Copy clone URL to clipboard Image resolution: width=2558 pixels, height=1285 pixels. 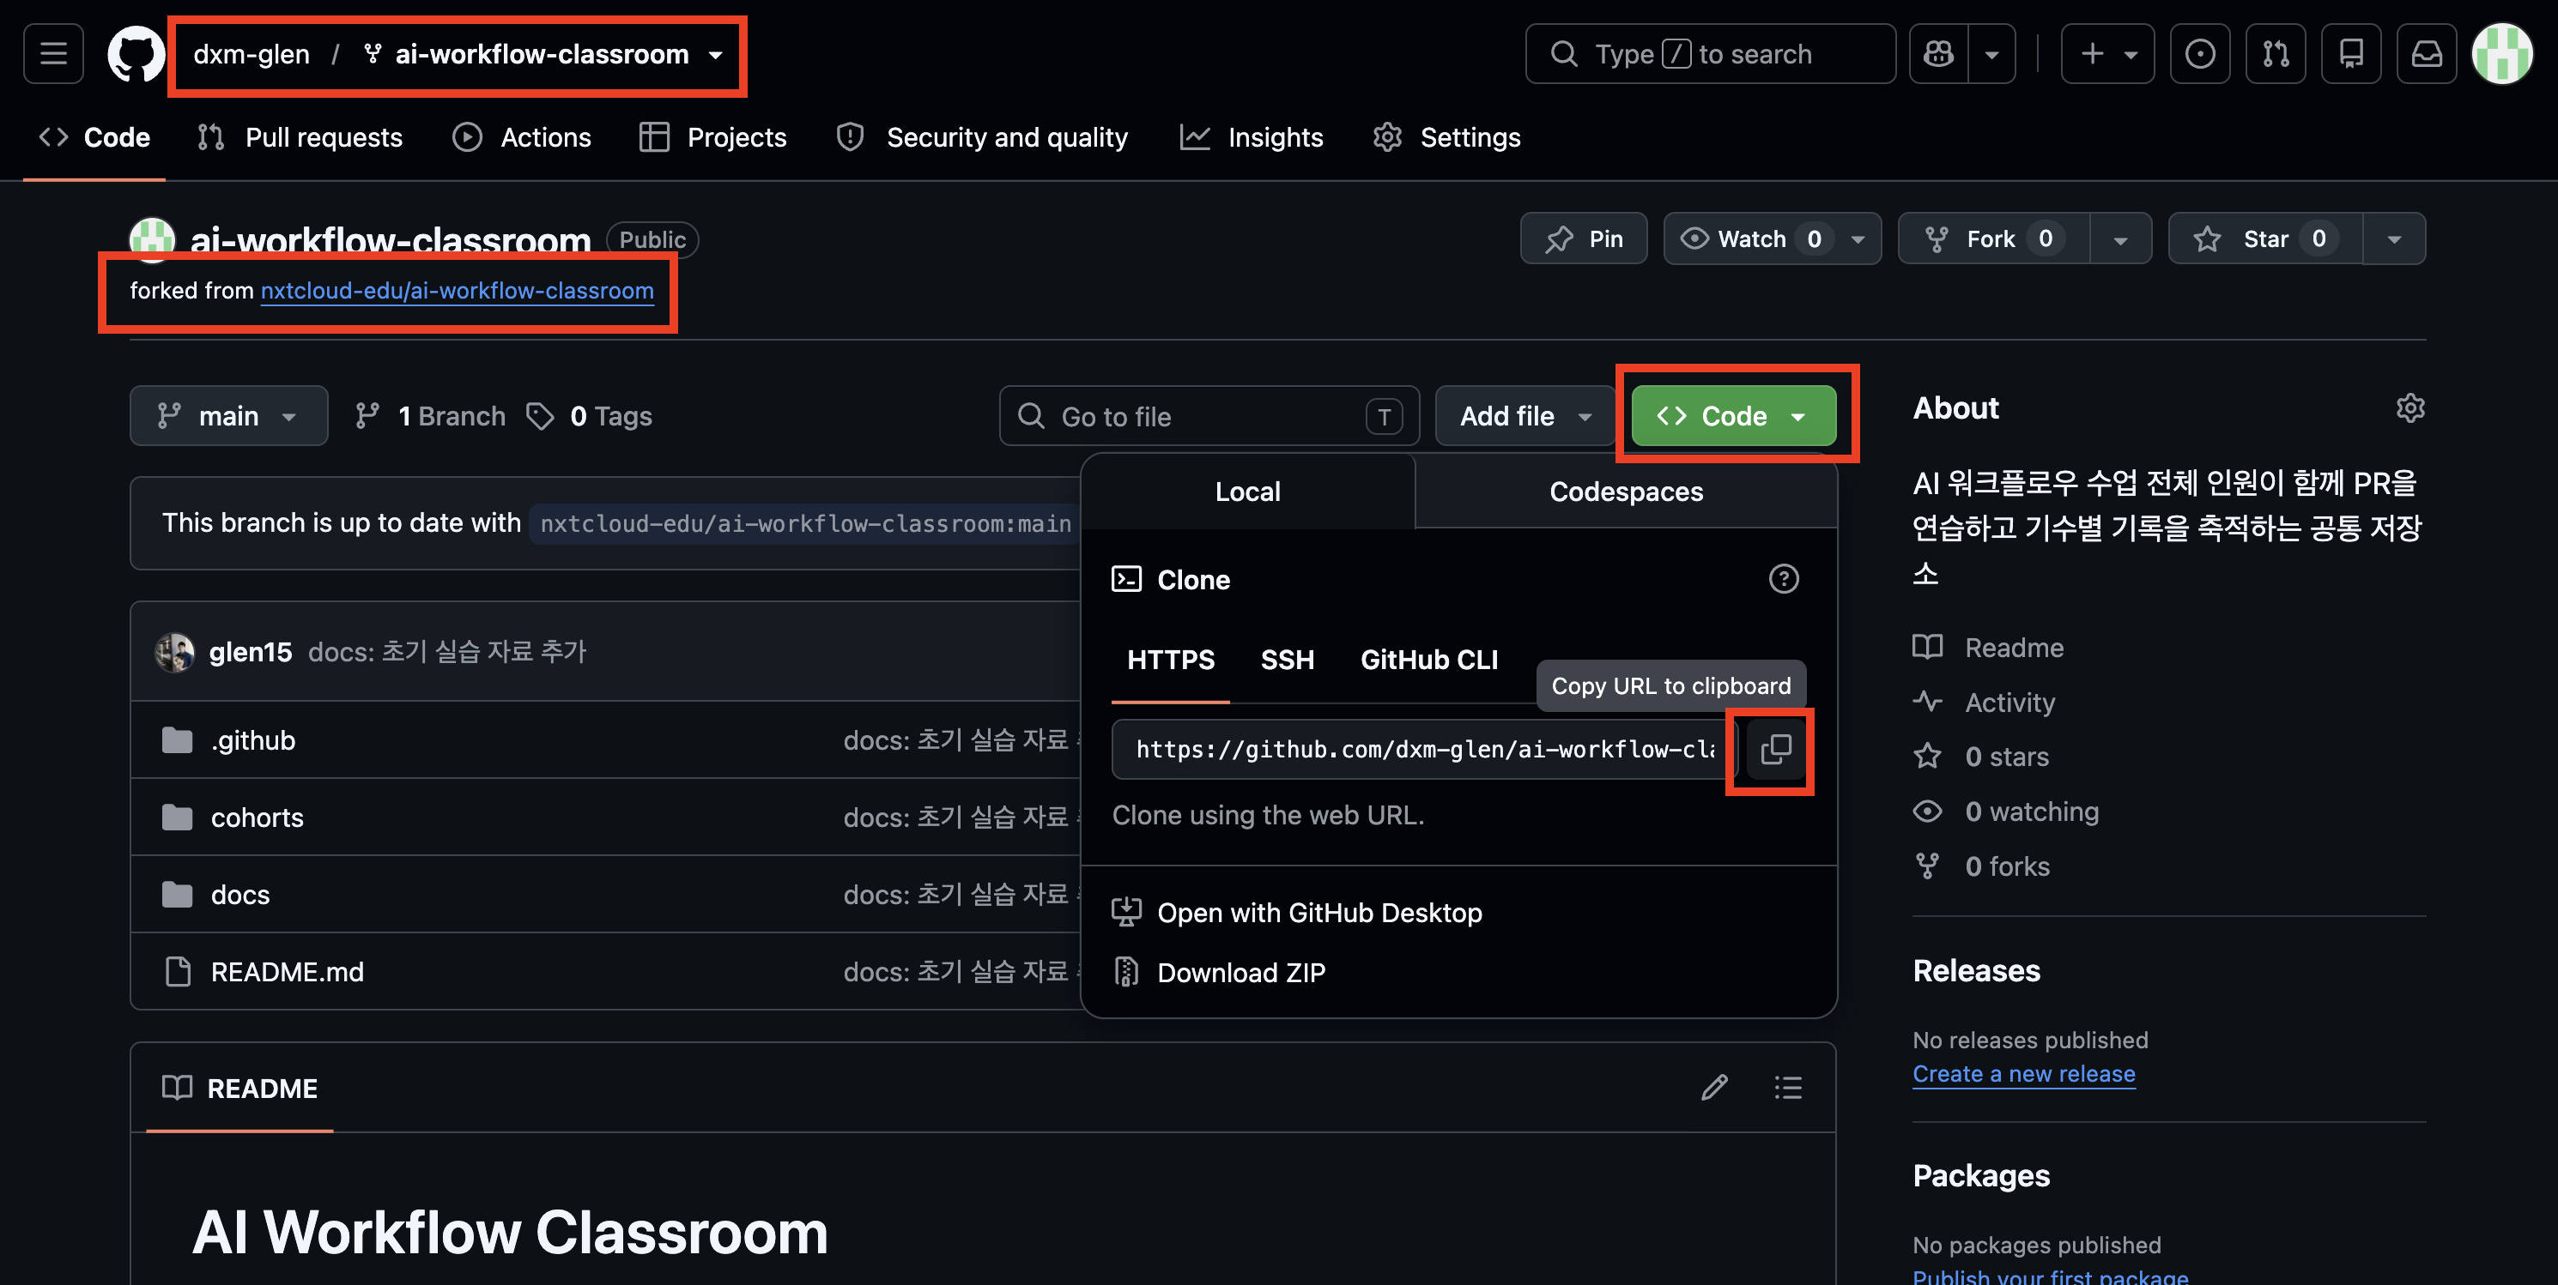click(x=1775, y=749)
